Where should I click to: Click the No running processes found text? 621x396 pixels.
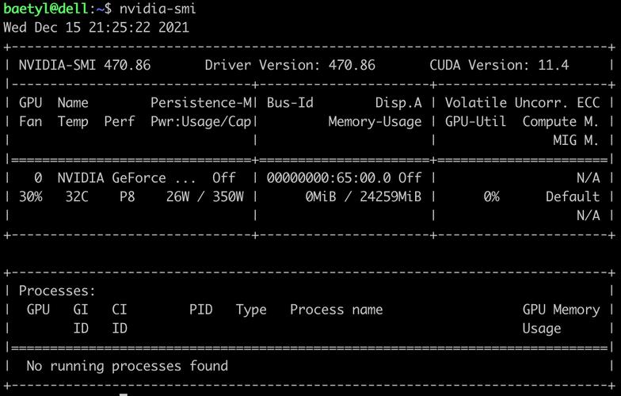pyautogui.click(x=127, y=366)
